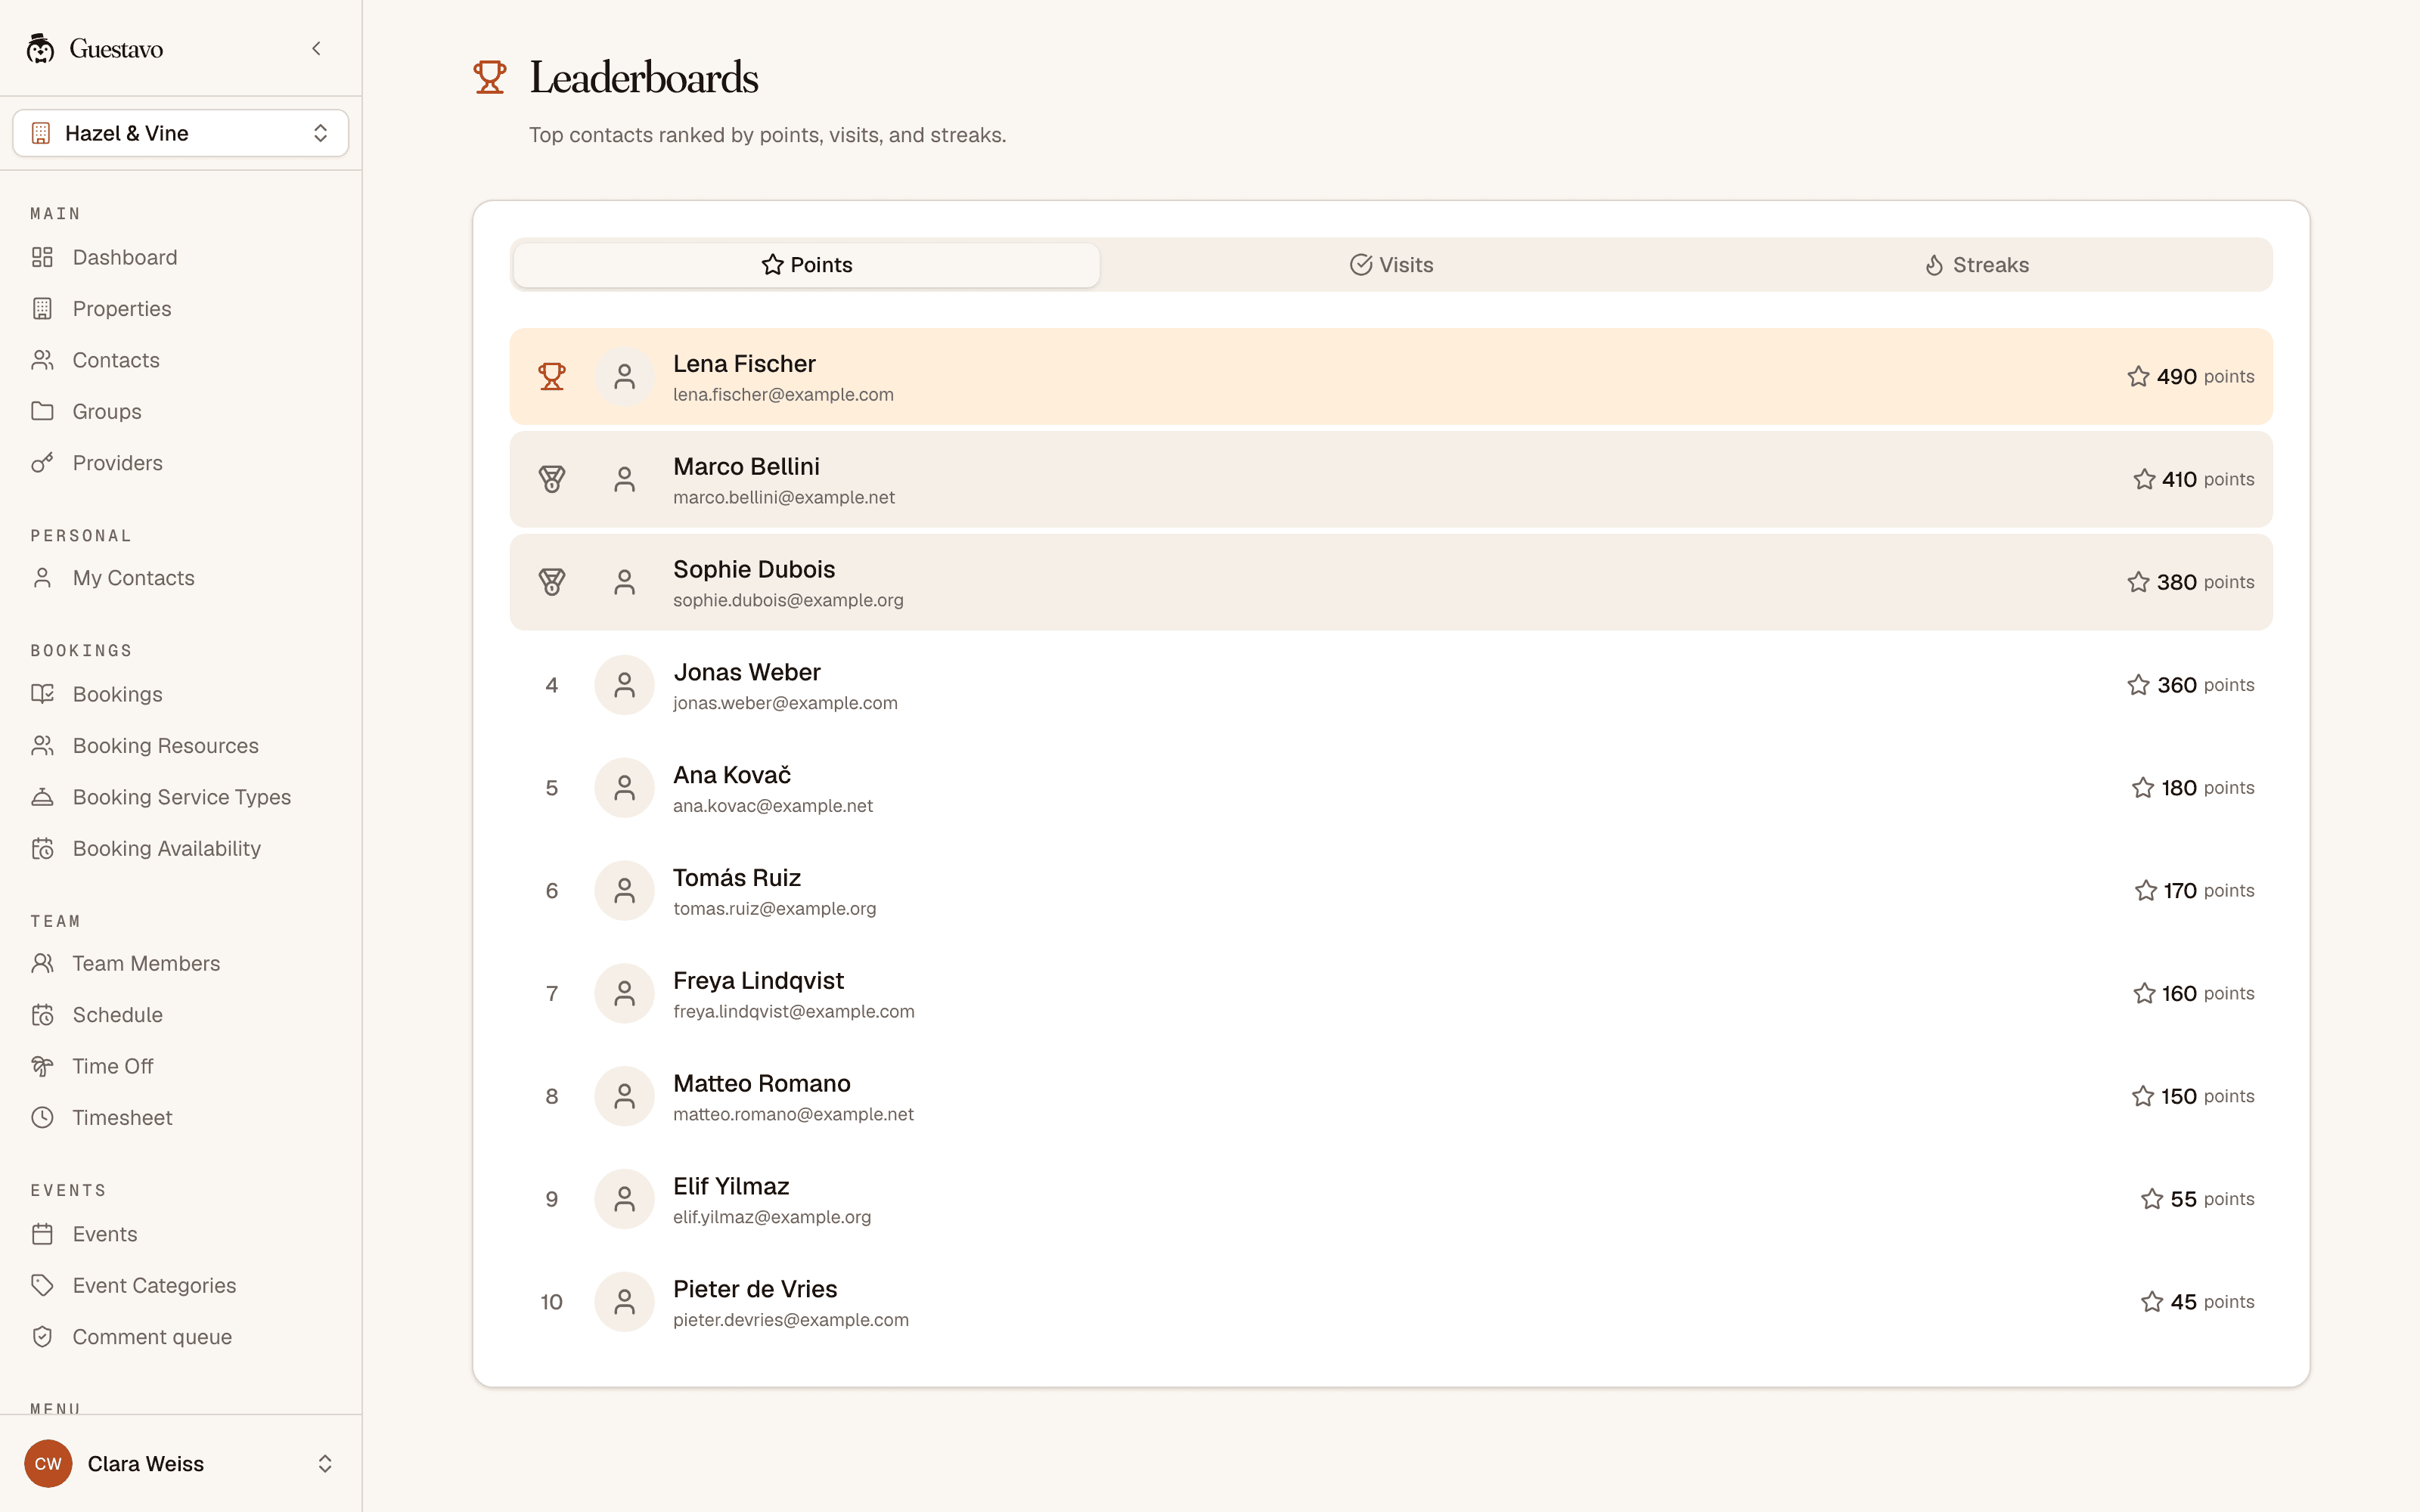
Task: Click the Groups folder icon
Action: [42, 411]
